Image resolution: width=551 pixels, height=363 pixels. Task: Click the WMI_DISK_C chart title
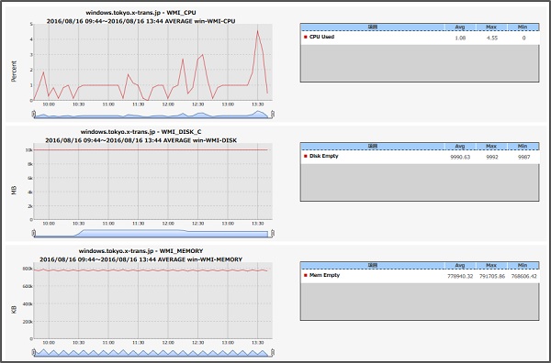coord(141,132)
